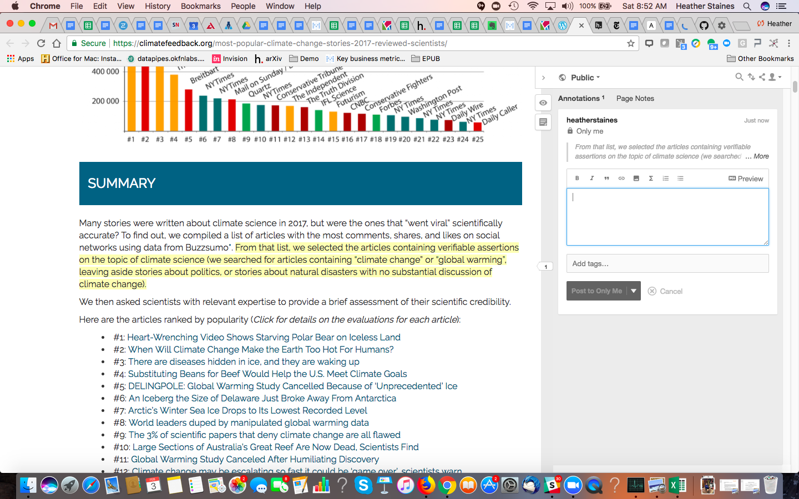Open the EPUB bookmarks folder

(x=426, y=58)
